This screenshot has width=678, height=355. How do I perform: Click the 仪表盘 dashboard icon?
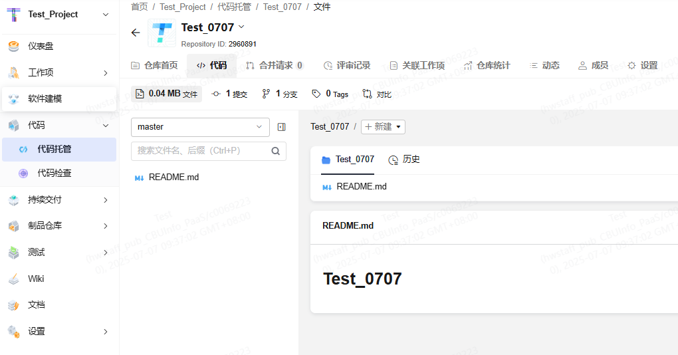[x=14, y=47]
